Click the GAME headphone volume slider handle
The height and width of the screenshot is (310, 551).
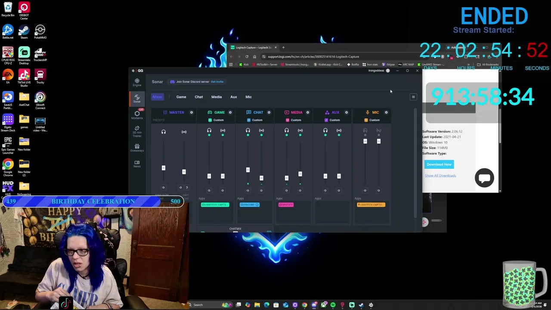pyautogui.click(x=209, y=176)
